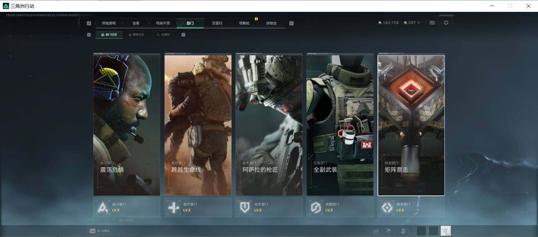Open the settings gear icon

[446, 23]
